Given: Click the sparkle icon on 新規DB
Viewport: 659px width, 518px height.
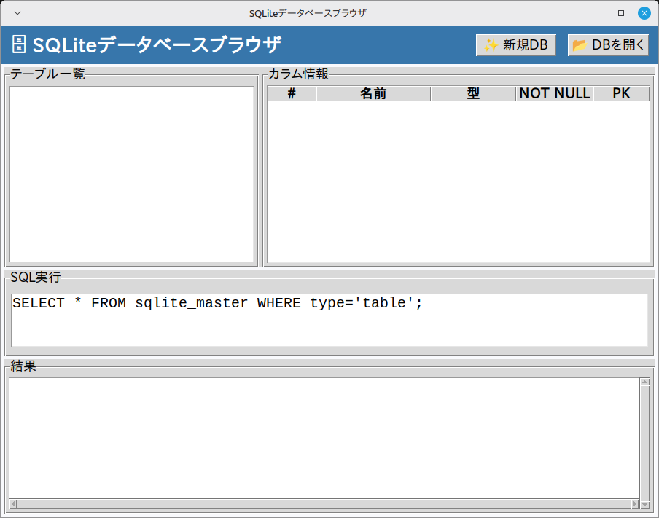Looking at the screenshot, I should pos(491,45).
